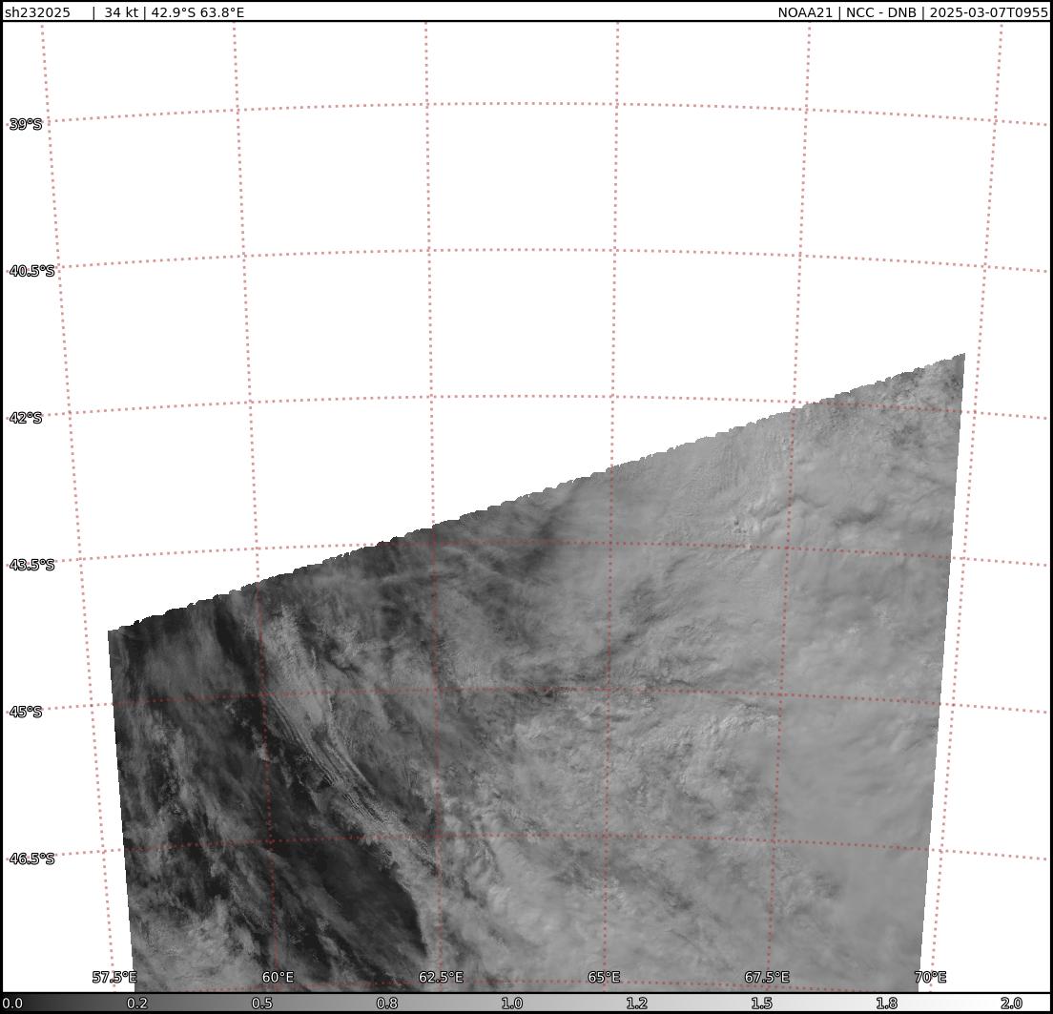Select the 60°E longitude label

[278, 977]
